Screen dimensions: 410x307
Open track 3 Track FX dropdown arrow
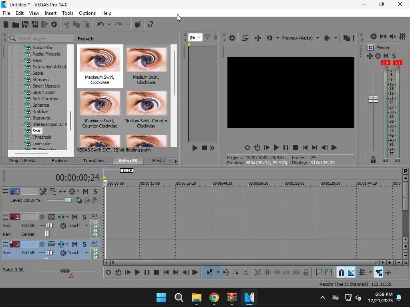click(x=67, y=244)
